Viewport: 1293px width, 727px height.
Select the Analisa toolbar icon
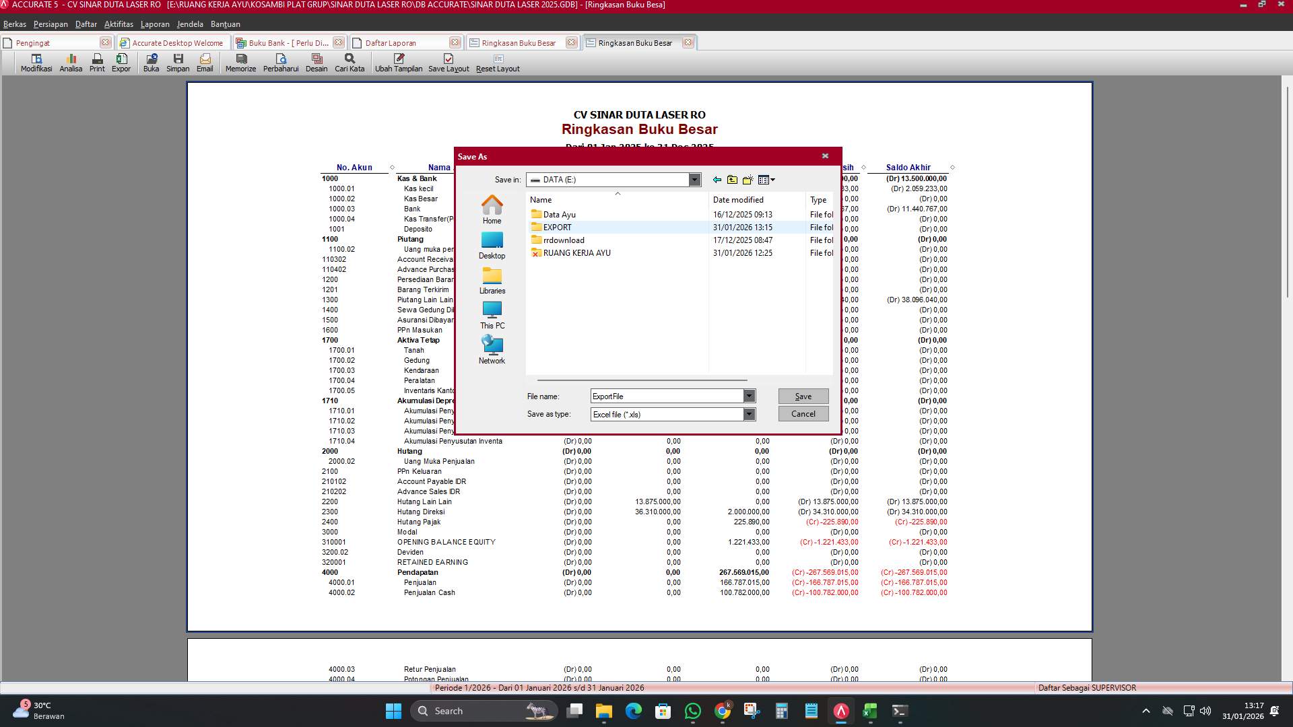[x=71, y=62]
